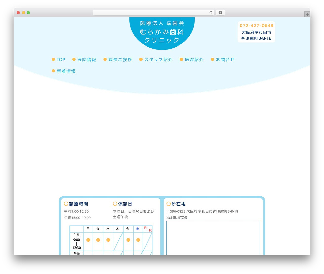Image resolution: width=324 pixels, height=274 pixels.
Task: Click the 所在地 heading
Action: tap(176, 204)
